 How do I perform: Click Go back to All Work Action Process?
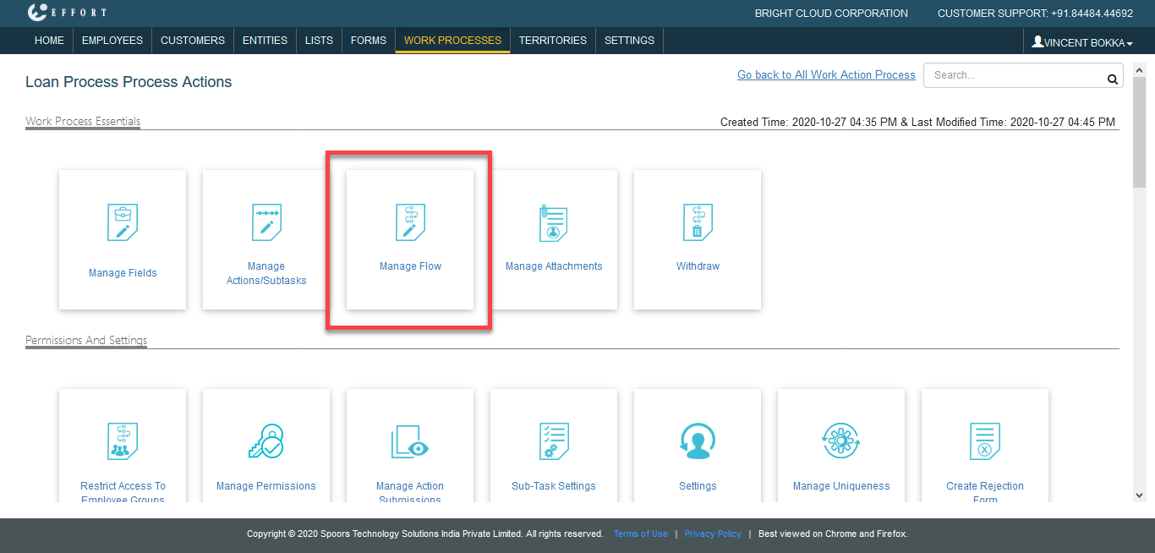826,74
